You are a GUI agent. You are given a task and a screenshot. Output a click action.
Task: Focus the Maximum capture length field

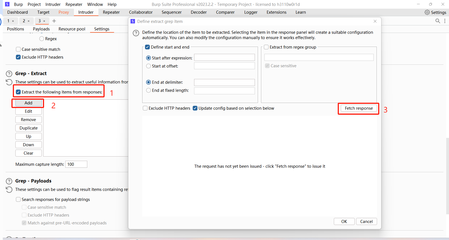pyautogui.click(x=76, y=164)
